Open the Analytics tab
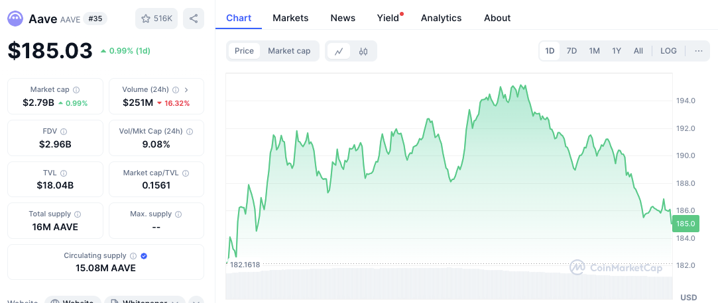This screenshot has width=718, height=303. tap(441, 18)
